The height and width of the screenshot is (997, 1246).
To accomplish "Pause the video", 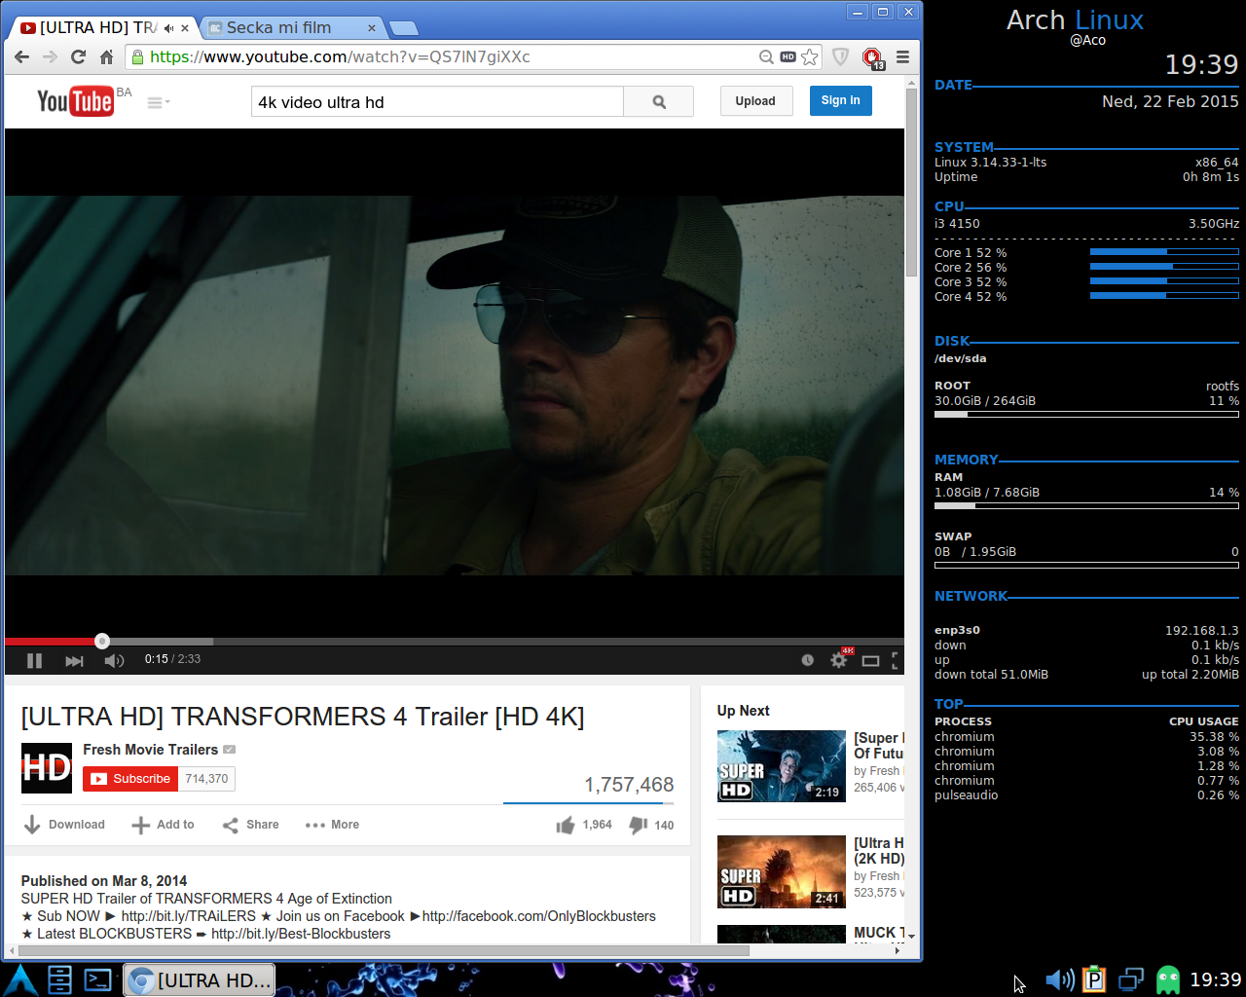I will [35, 660].
